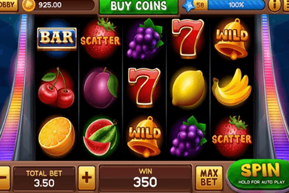Click the Scatter strawberry in the bottom row
Image resolution: width=289 pixels, height=193 pixels.
click(x=232, y=136)
